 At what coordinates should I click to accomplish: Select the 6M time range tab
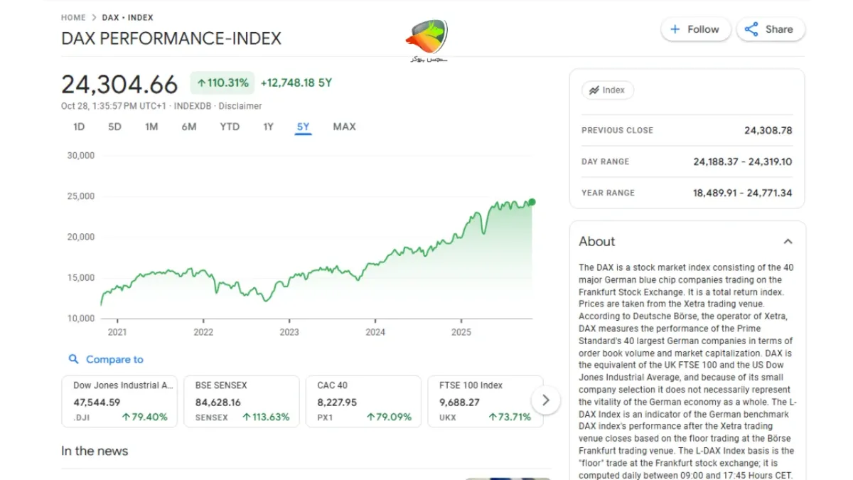(188, 127)
